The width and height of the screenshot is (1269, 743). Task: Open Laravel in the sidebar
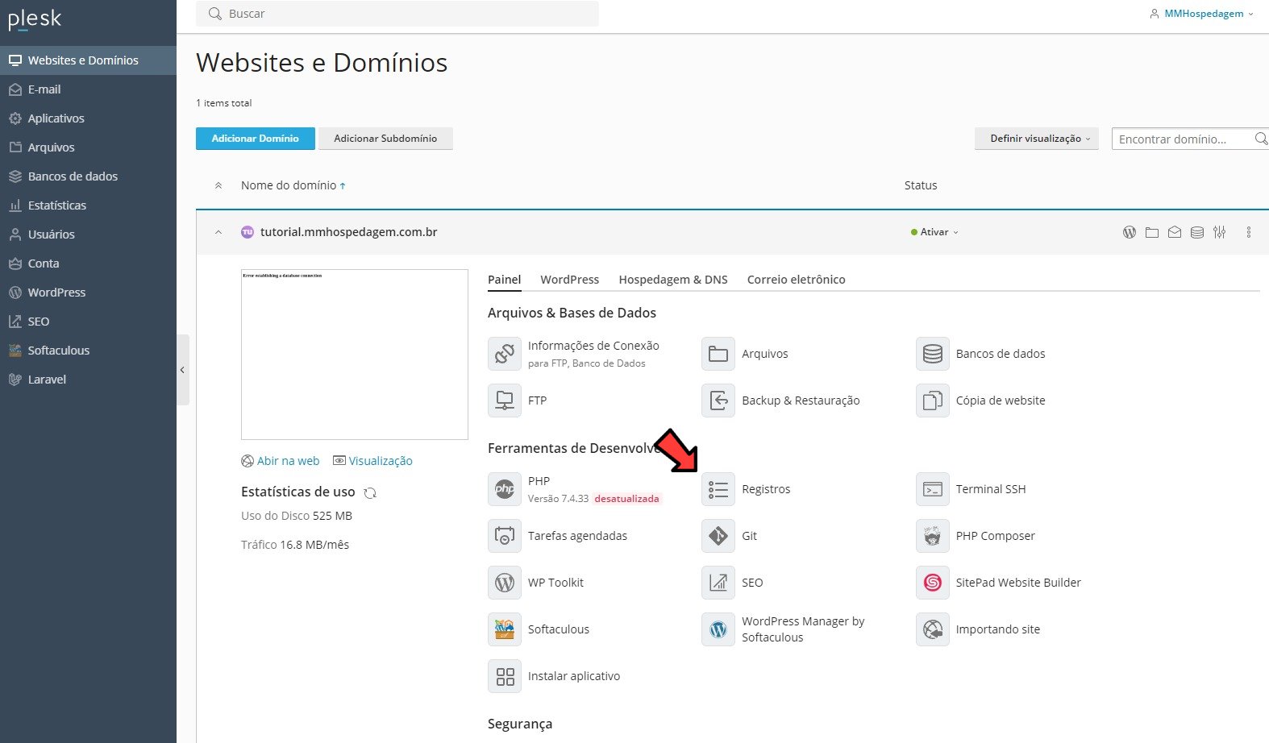(88, 380)
